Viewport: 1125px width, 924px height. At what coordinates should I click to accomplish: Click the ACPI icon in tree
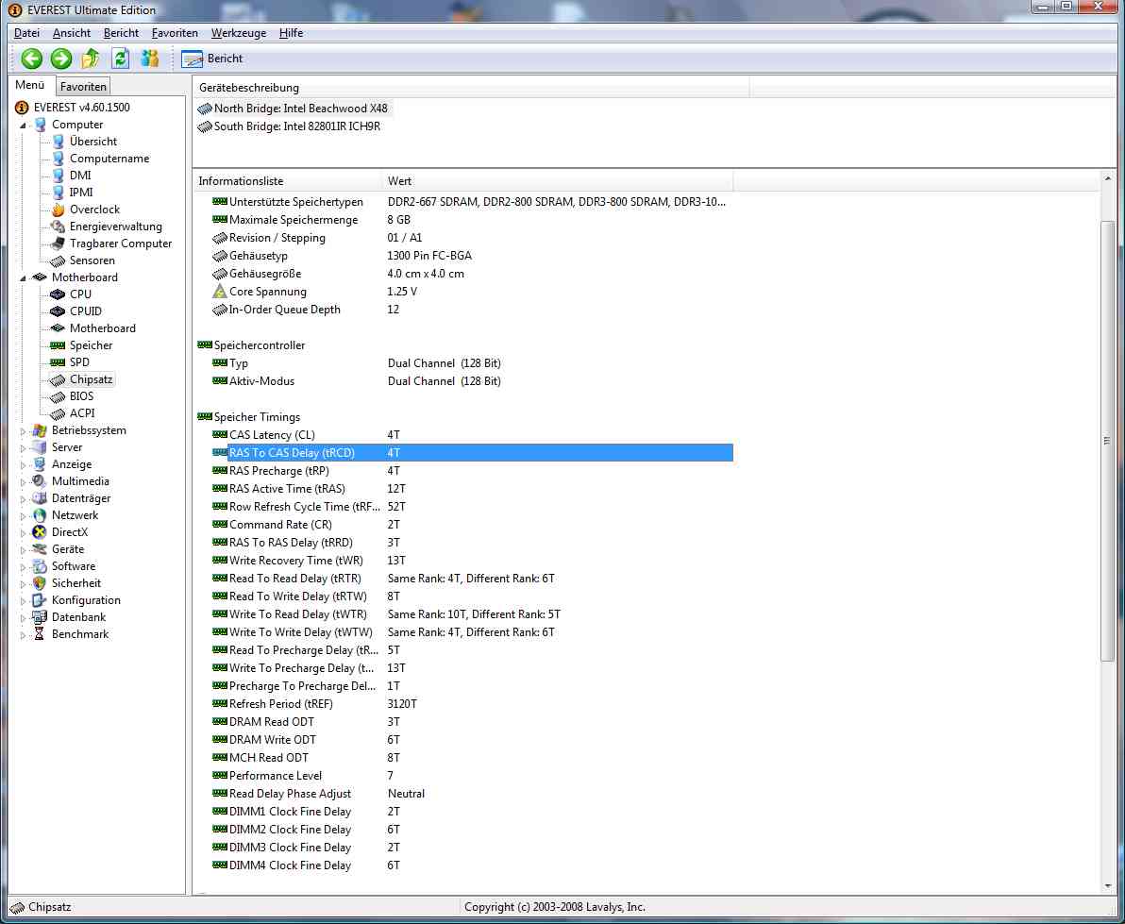point(59,414)
